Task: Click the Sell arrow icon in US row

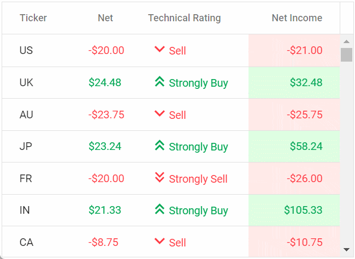Action: click(159, 50)
